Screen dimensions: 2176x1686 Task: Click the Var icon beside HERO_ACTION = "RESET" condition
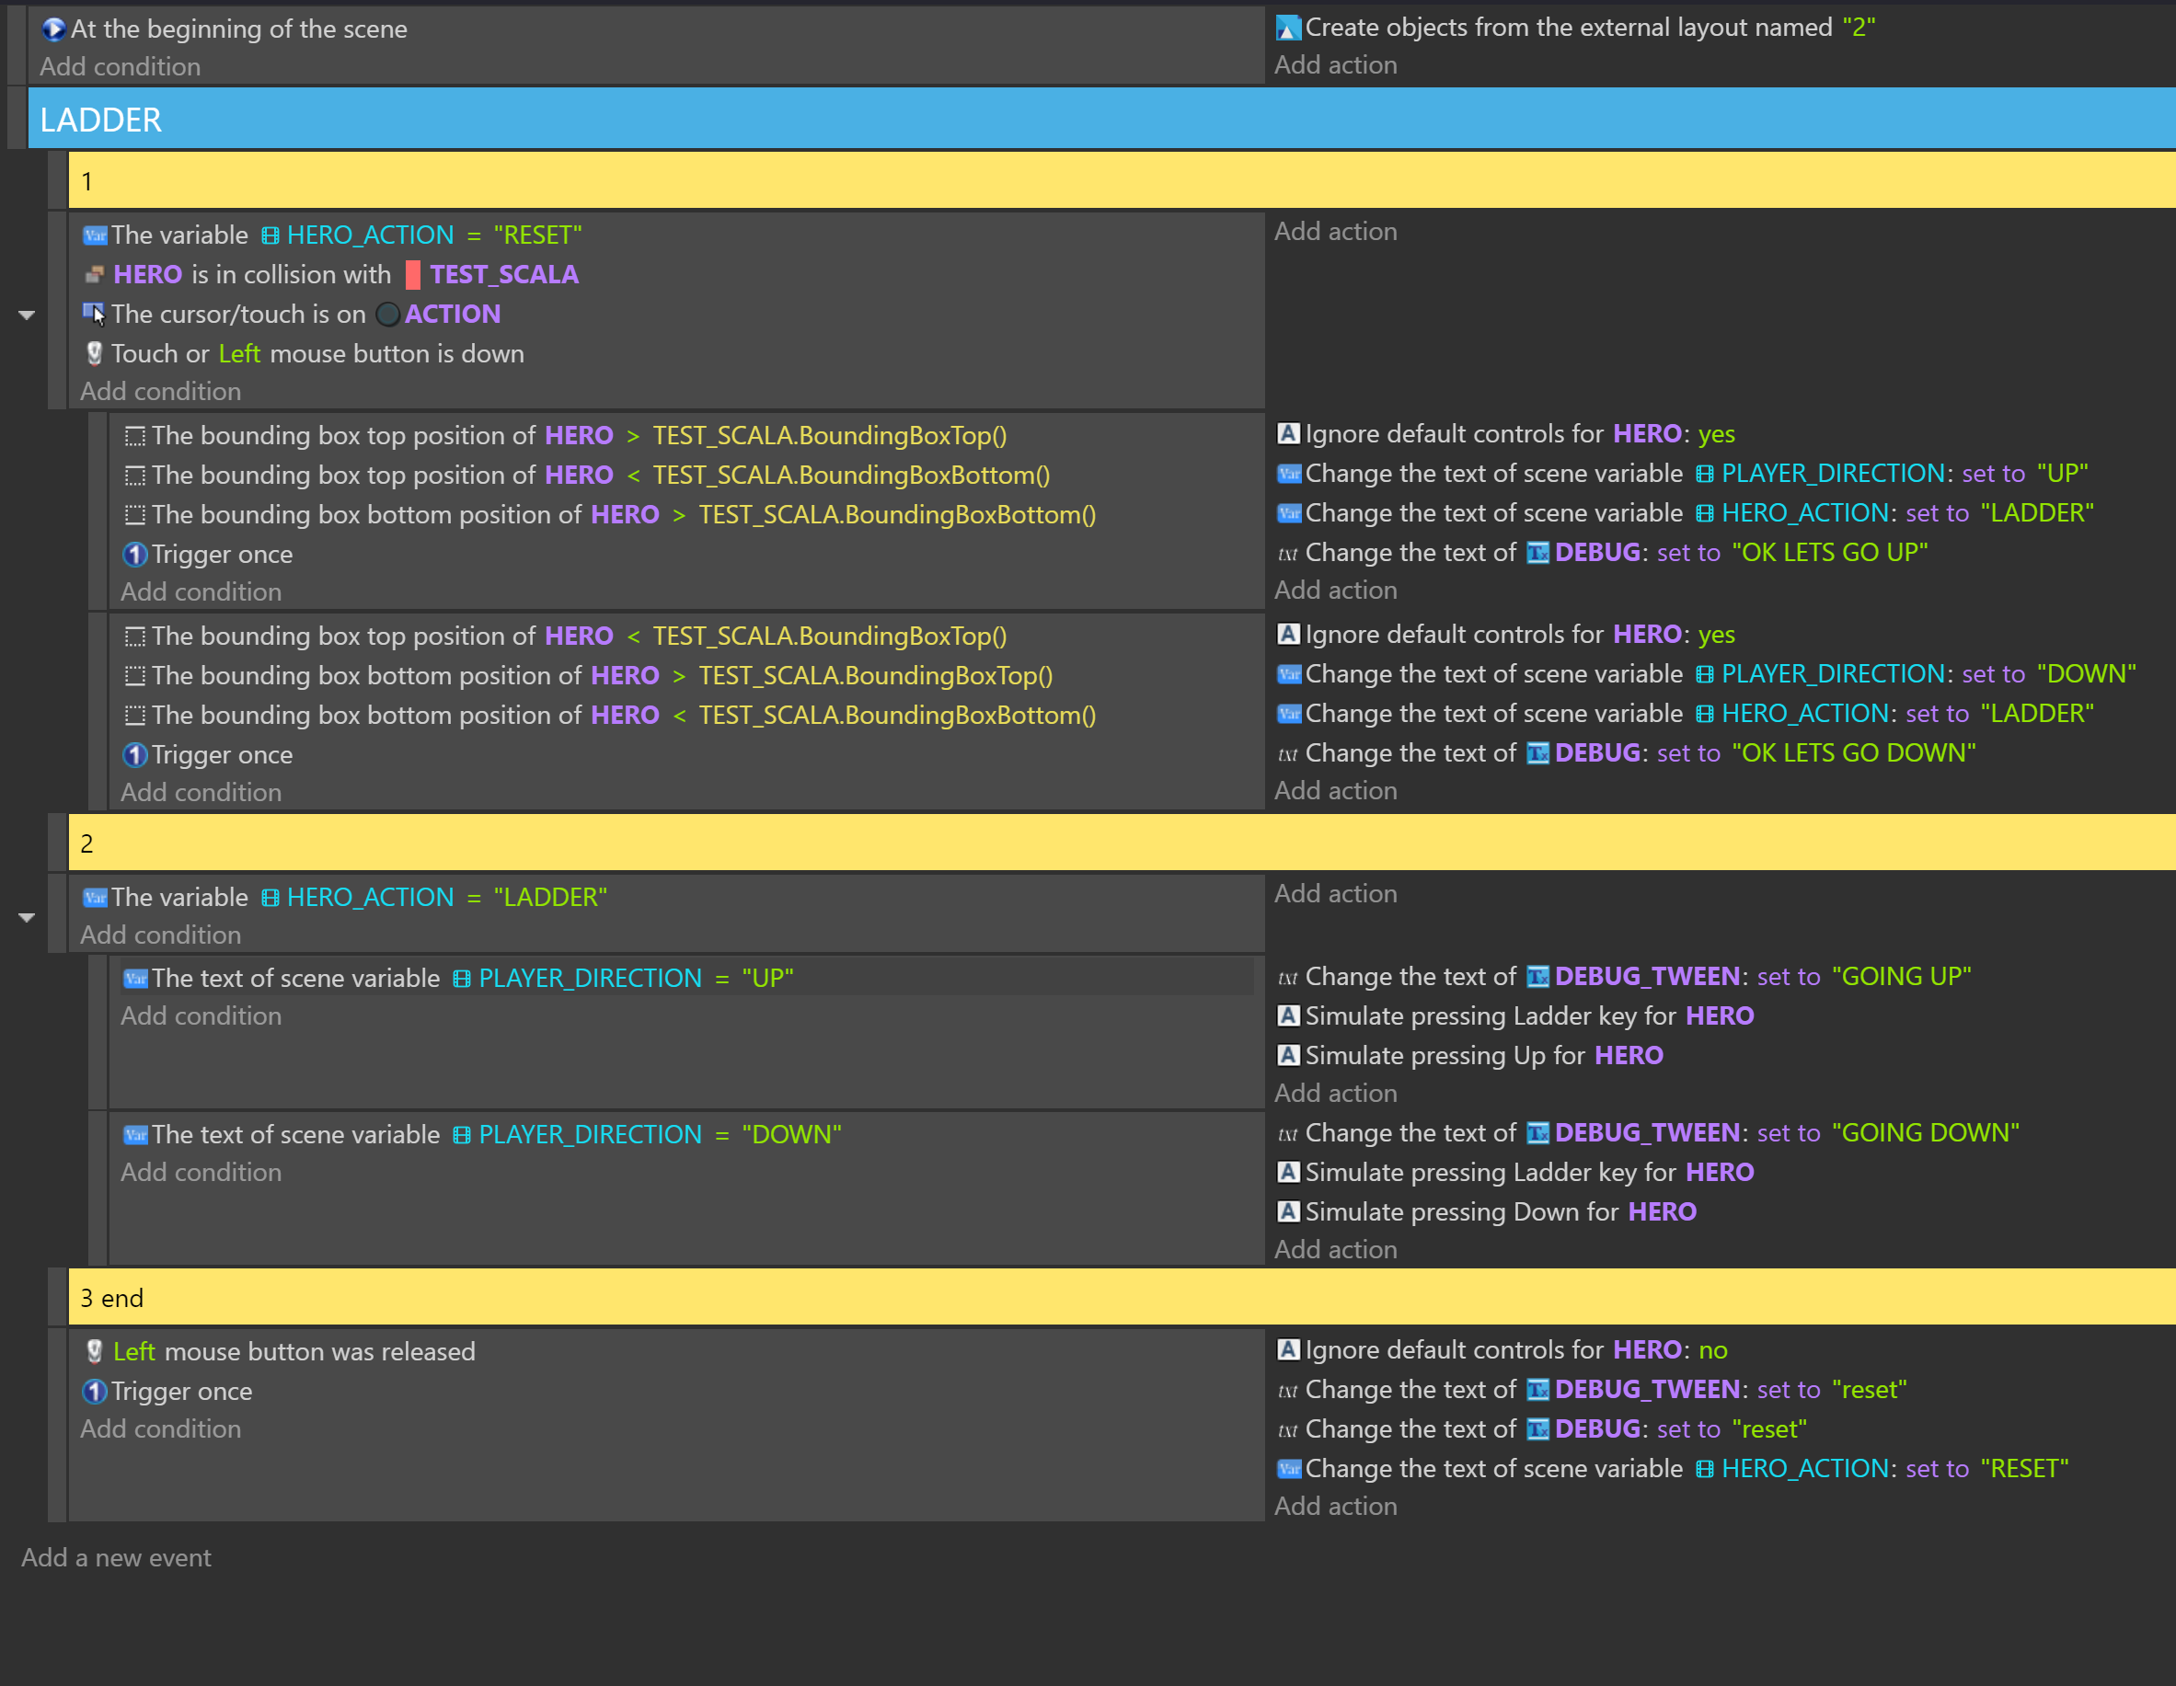click(95, 235)
